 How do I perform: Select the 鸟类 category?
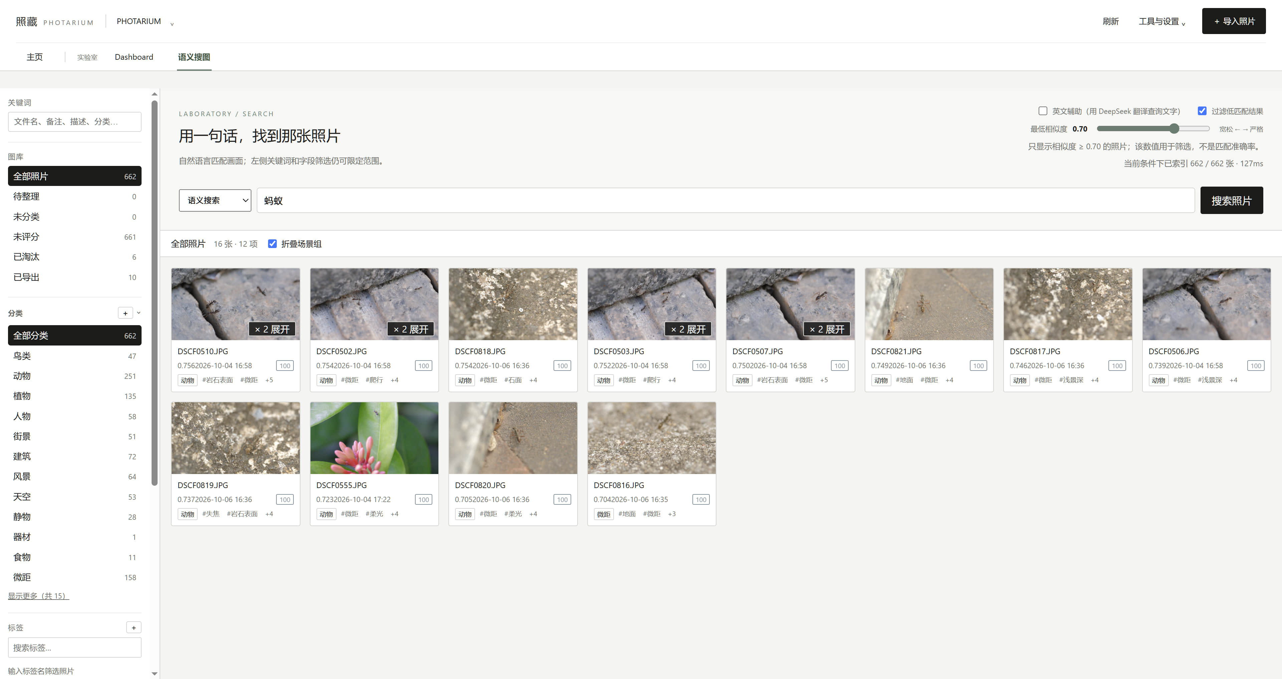(75, 356)
